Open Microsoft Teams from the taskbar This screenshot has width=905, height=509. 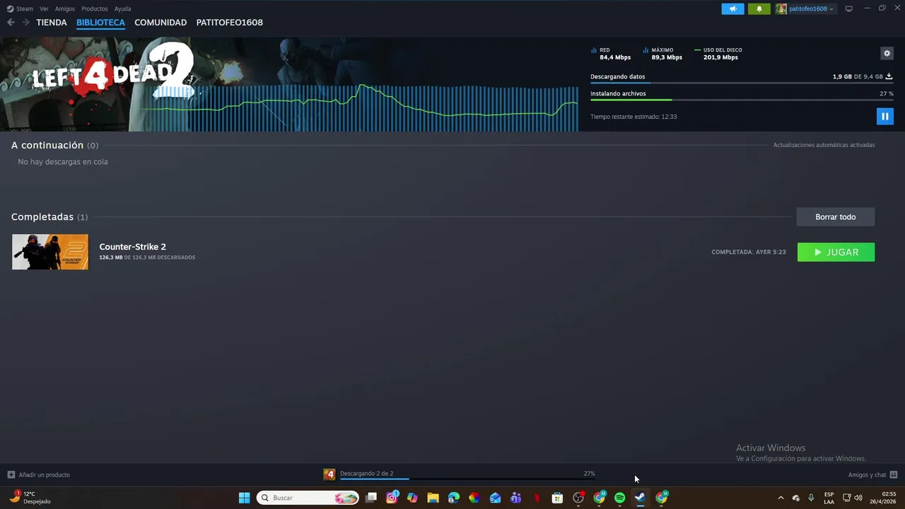pyautogui.click(x=515, y=498)
